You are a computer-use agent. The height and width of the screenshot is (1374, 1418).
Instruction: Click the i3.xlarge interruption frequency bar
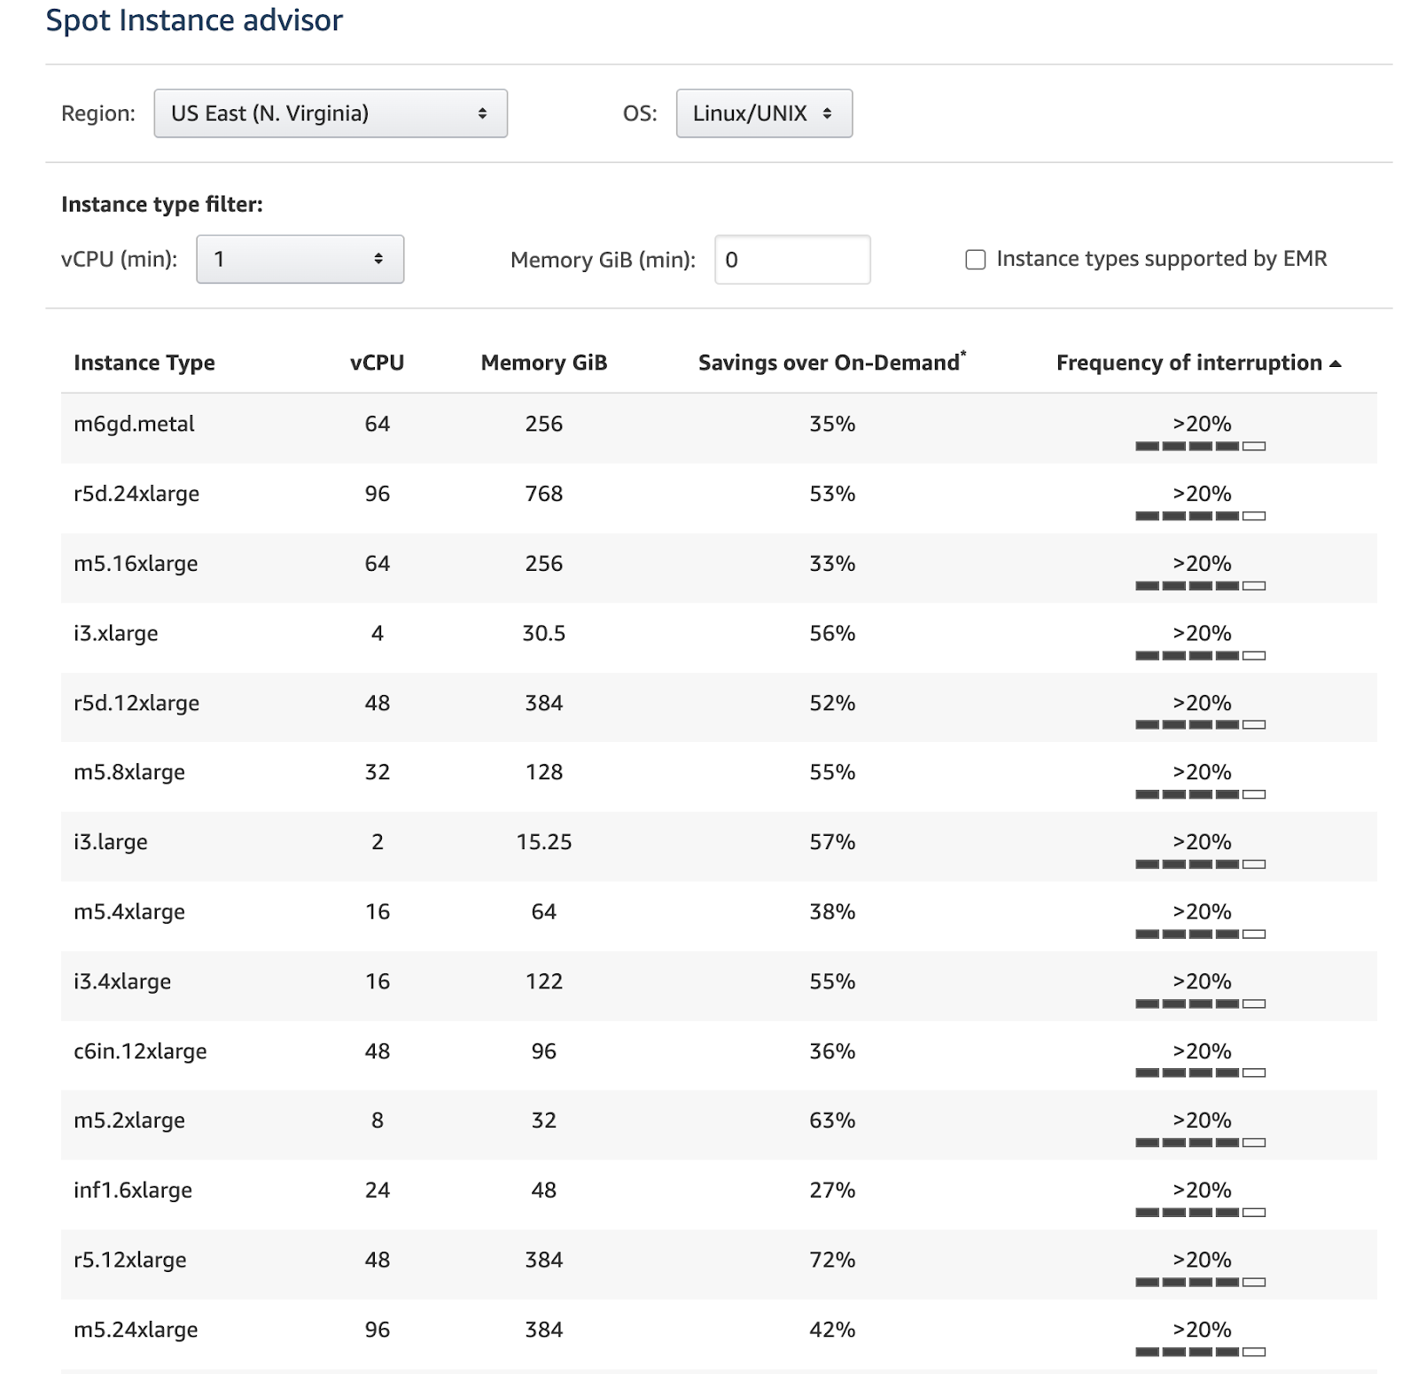click(x=1200, y=656)
